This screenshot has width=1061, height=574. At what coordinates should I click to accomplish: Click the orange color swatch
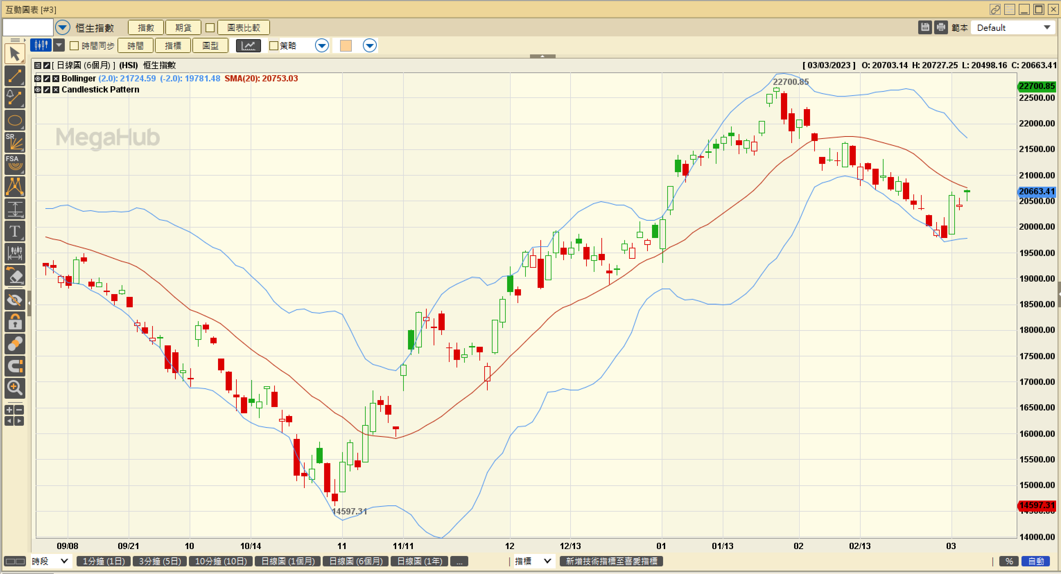346,46
